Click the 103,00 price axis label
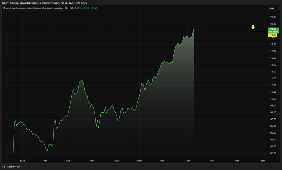 [273, 147]
